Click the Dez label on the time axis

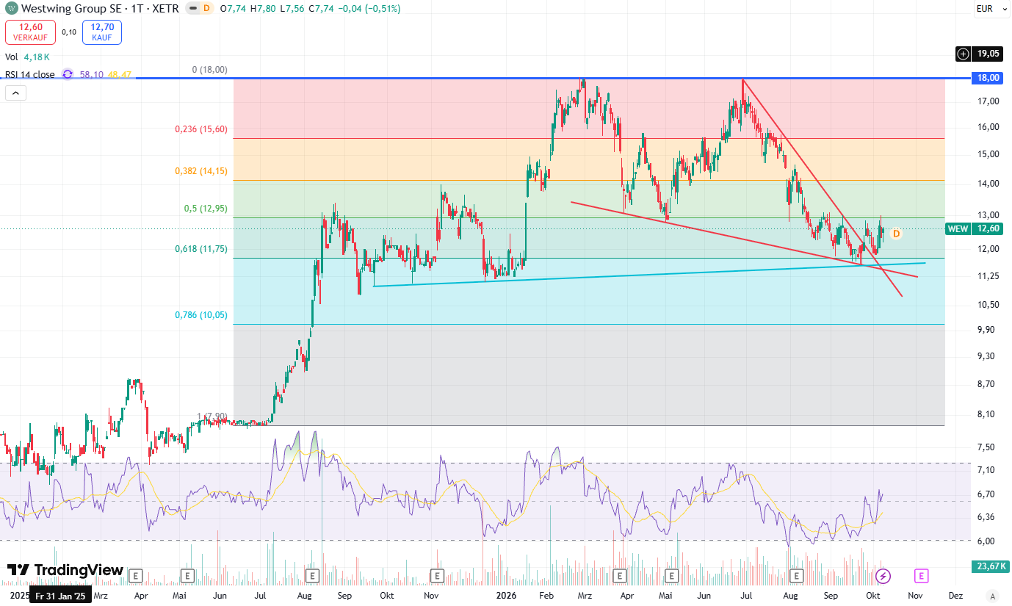pyautogui.click(x=955, y=596)
